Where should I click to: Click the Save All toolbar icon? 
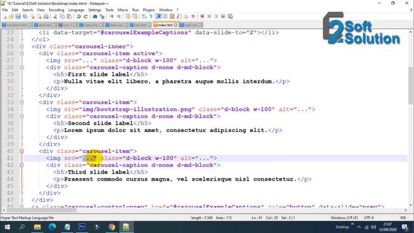[25, 16]
